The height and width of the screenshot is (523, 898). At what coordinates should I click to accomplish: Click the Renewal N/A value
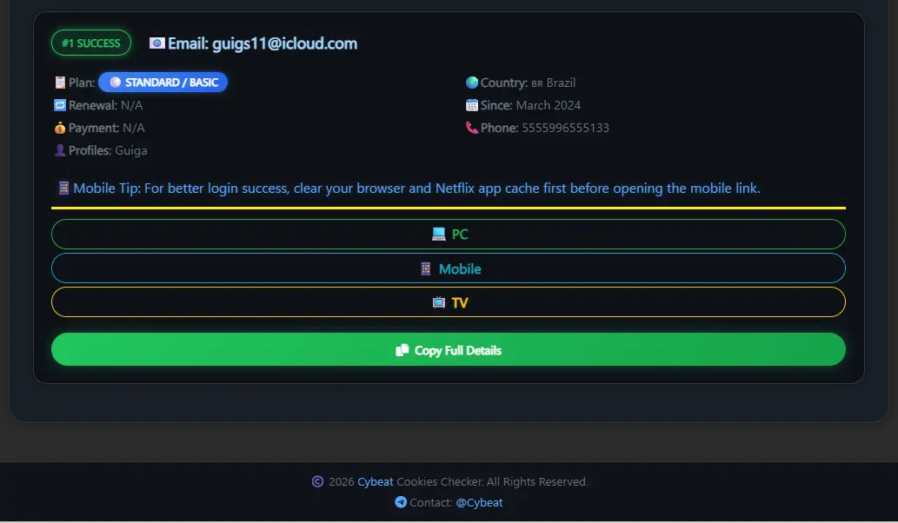132,105
